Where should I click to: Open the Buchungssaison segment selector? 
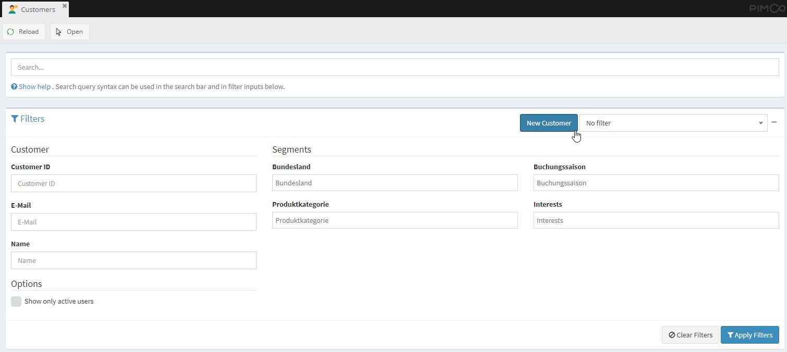pos(656,183)
